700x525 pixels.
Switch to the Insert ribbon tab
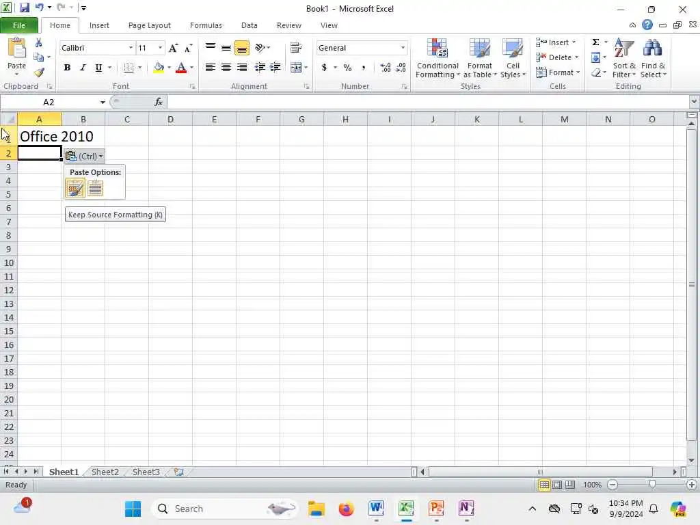pos(99,25)
